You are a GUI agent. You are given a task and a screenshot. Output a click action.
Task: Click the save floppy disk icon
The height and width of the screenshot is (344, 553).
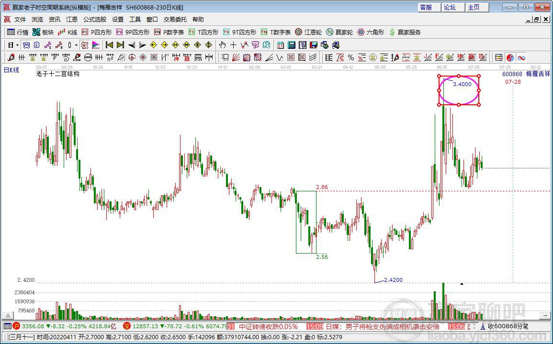(x=314, y=45)
